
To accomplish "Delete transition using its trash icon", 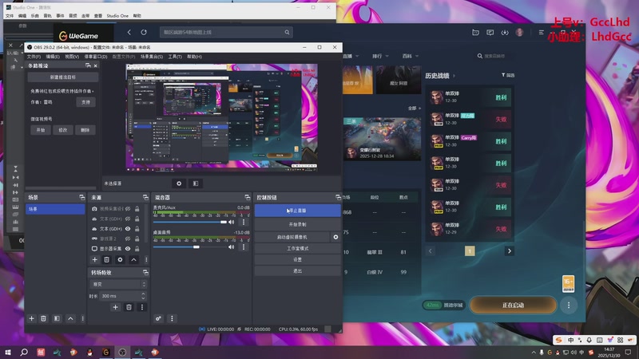I will 129,307.
